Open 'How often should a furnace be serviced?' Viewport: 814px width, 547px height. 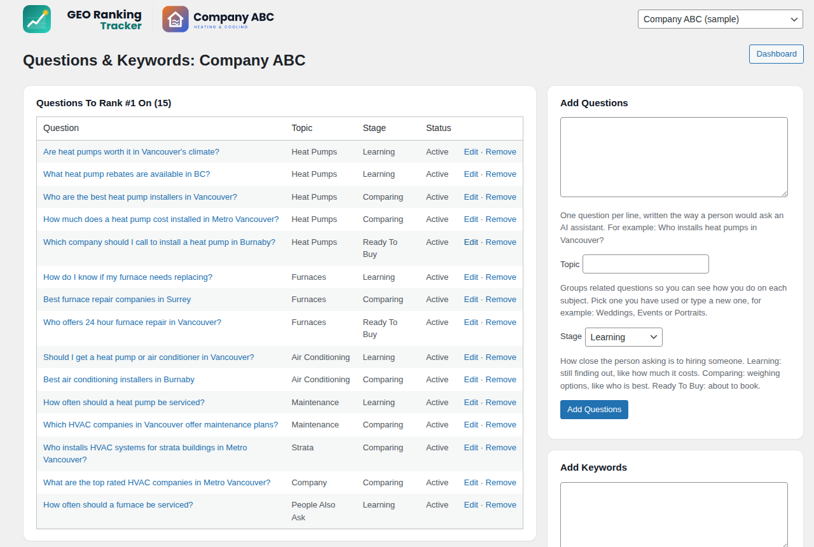[118, 505]
